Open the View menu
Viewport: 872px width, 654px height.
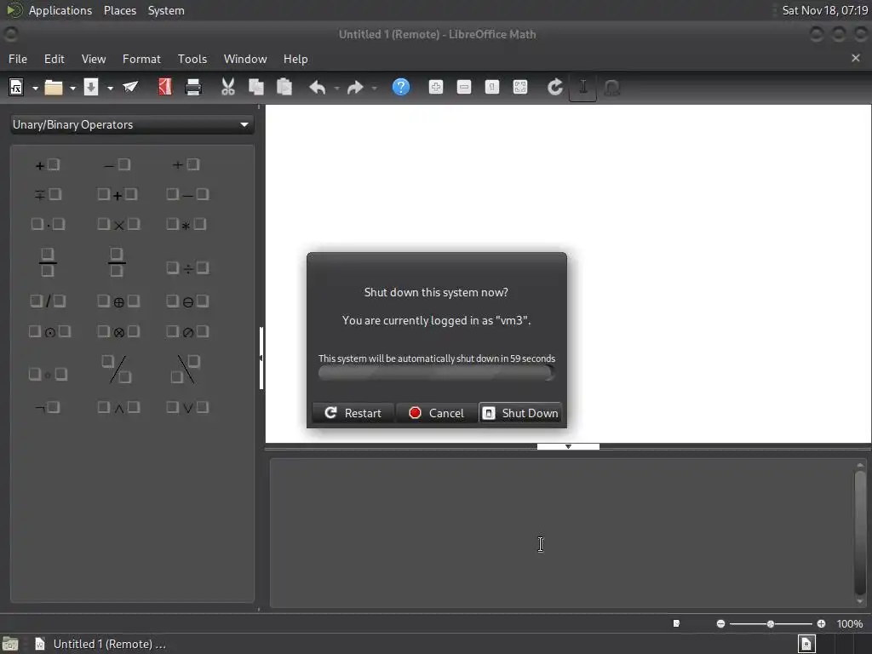(x=94, y=59)
